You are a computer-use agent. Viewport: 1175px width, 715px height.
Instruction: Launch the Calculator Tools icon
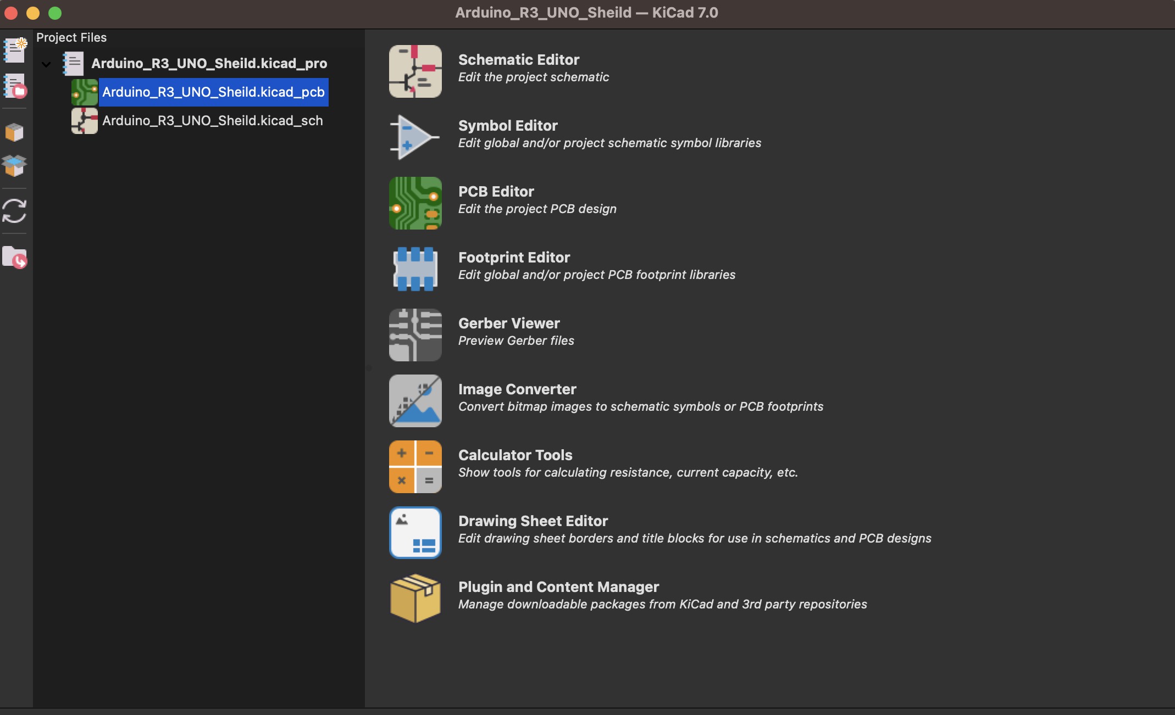pos(415,467)
